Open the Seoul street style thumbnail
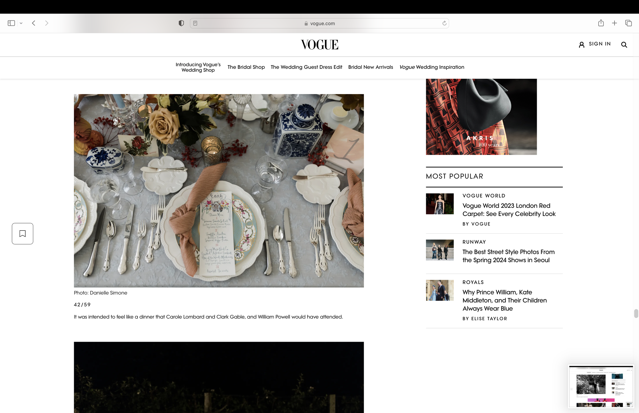This screenshot has width=639, height=413. pos(439,250)
